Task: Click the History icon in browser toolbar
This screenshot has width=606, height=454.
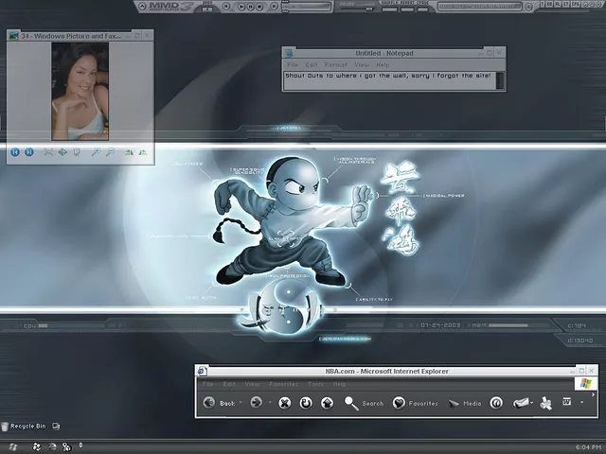Action: (x=495, y=403)
